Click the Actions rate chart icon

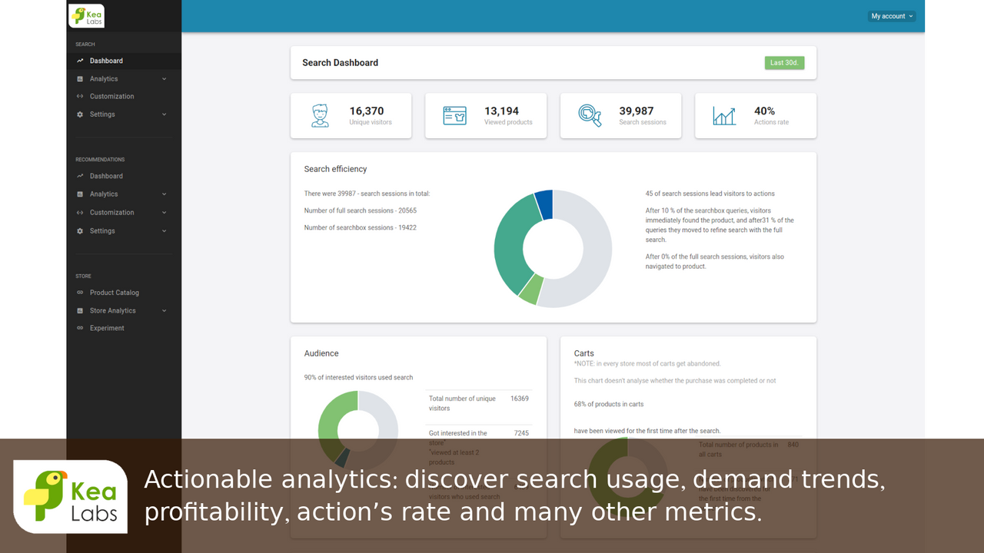(x=723, y=114)
